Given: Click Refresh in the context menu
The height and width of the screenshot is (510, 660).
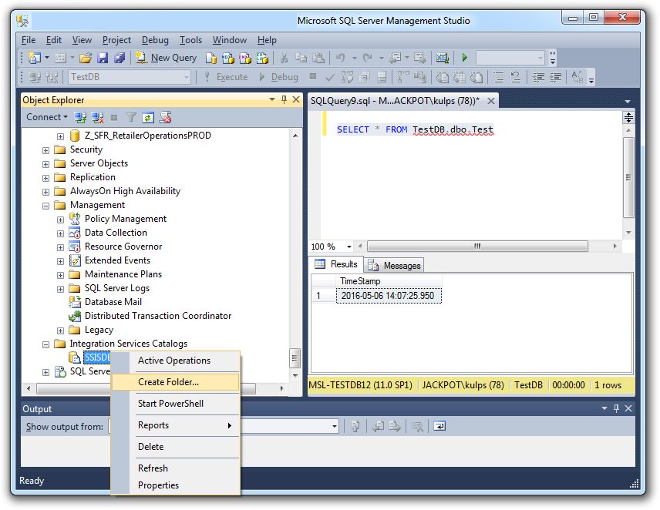Looking at the screenshot, I should point(176,468).
